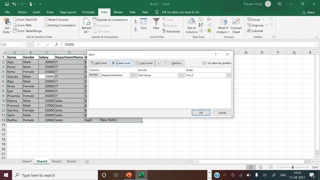Expand the Order dropdown

(228, 75)
